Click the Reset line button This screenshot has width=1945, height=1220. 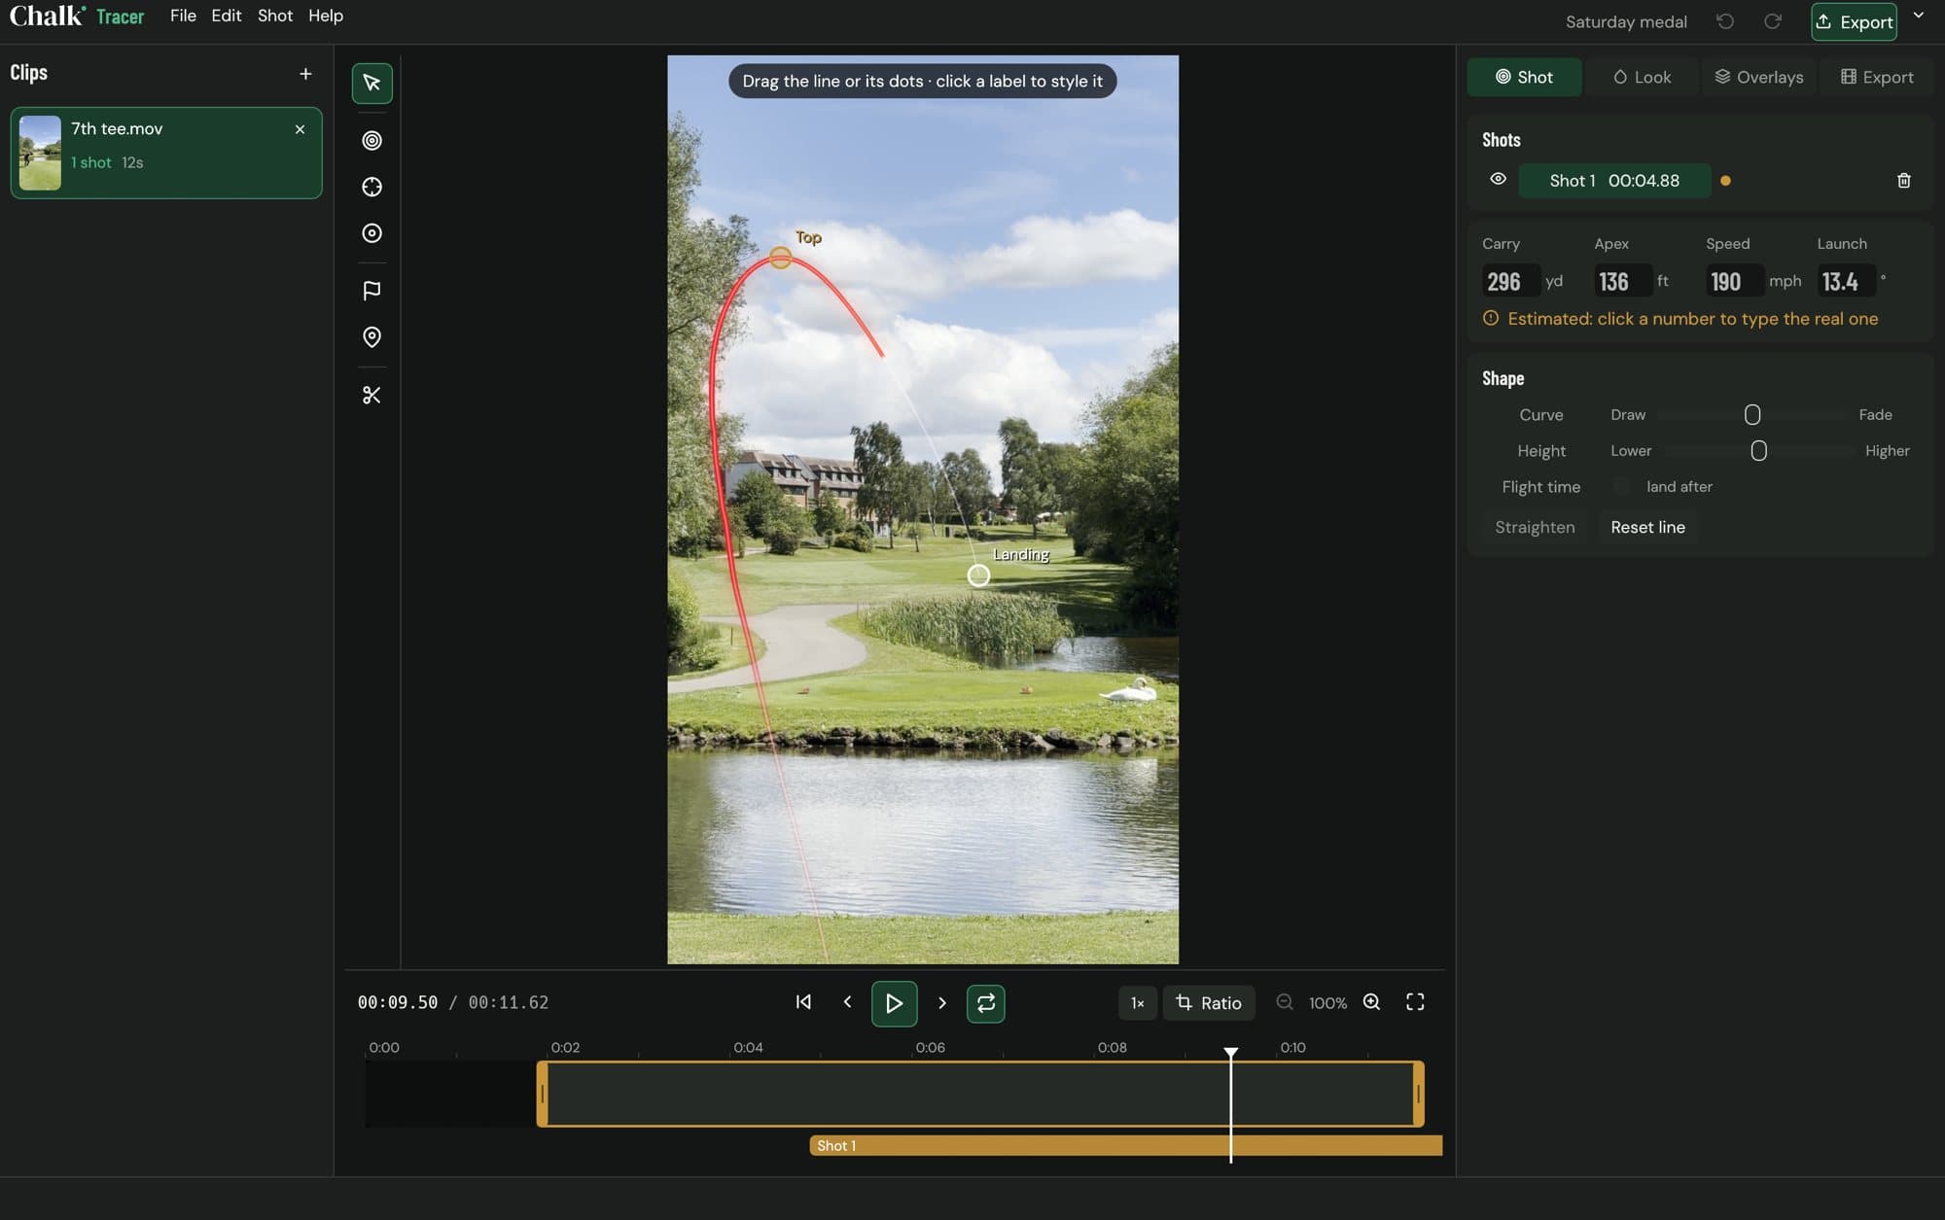[x=1647, y=527]
